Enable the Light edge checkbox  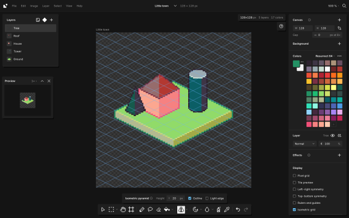[x=207, y=198]
